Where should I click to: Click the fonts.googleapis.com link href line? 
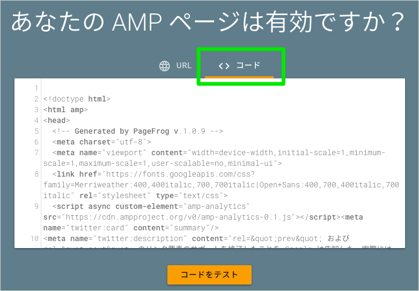point(221,185)
